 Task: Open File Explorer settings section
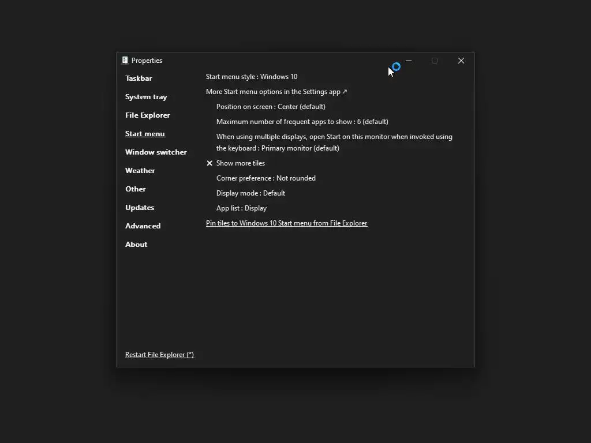pos(147,115)
